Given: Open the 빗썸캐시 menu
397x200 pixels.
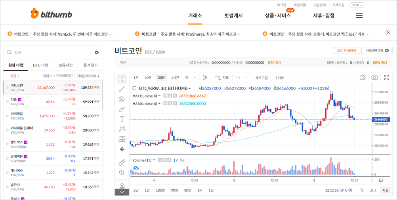Looking at the screenshot, I should [x=233, y=15].
